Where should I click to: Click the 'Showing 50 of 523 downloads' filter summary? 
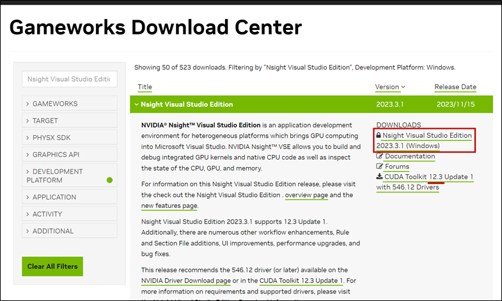(x=295, y=68)
